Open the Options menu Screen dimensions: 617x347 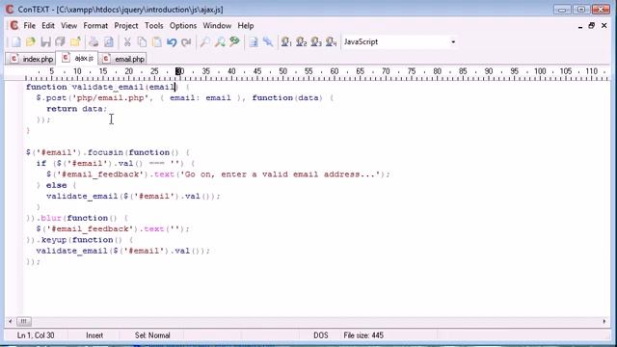click(183, 26)
